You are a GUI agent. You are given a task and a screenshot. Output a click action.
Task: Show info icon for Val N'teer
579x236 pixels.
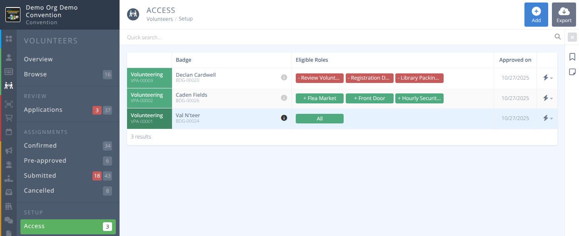click(284, 118)
